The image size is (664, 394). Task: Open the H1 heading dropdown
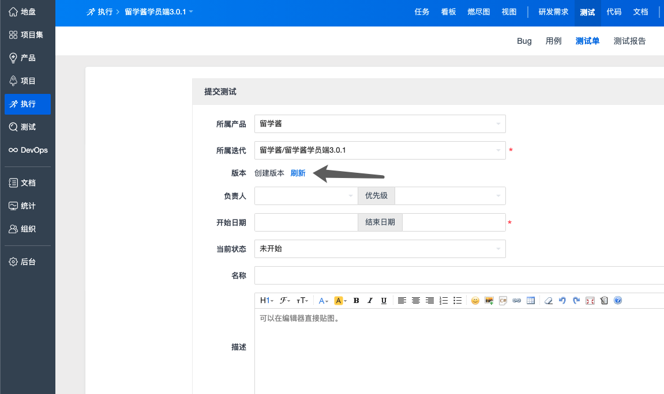tap(267, 301)
